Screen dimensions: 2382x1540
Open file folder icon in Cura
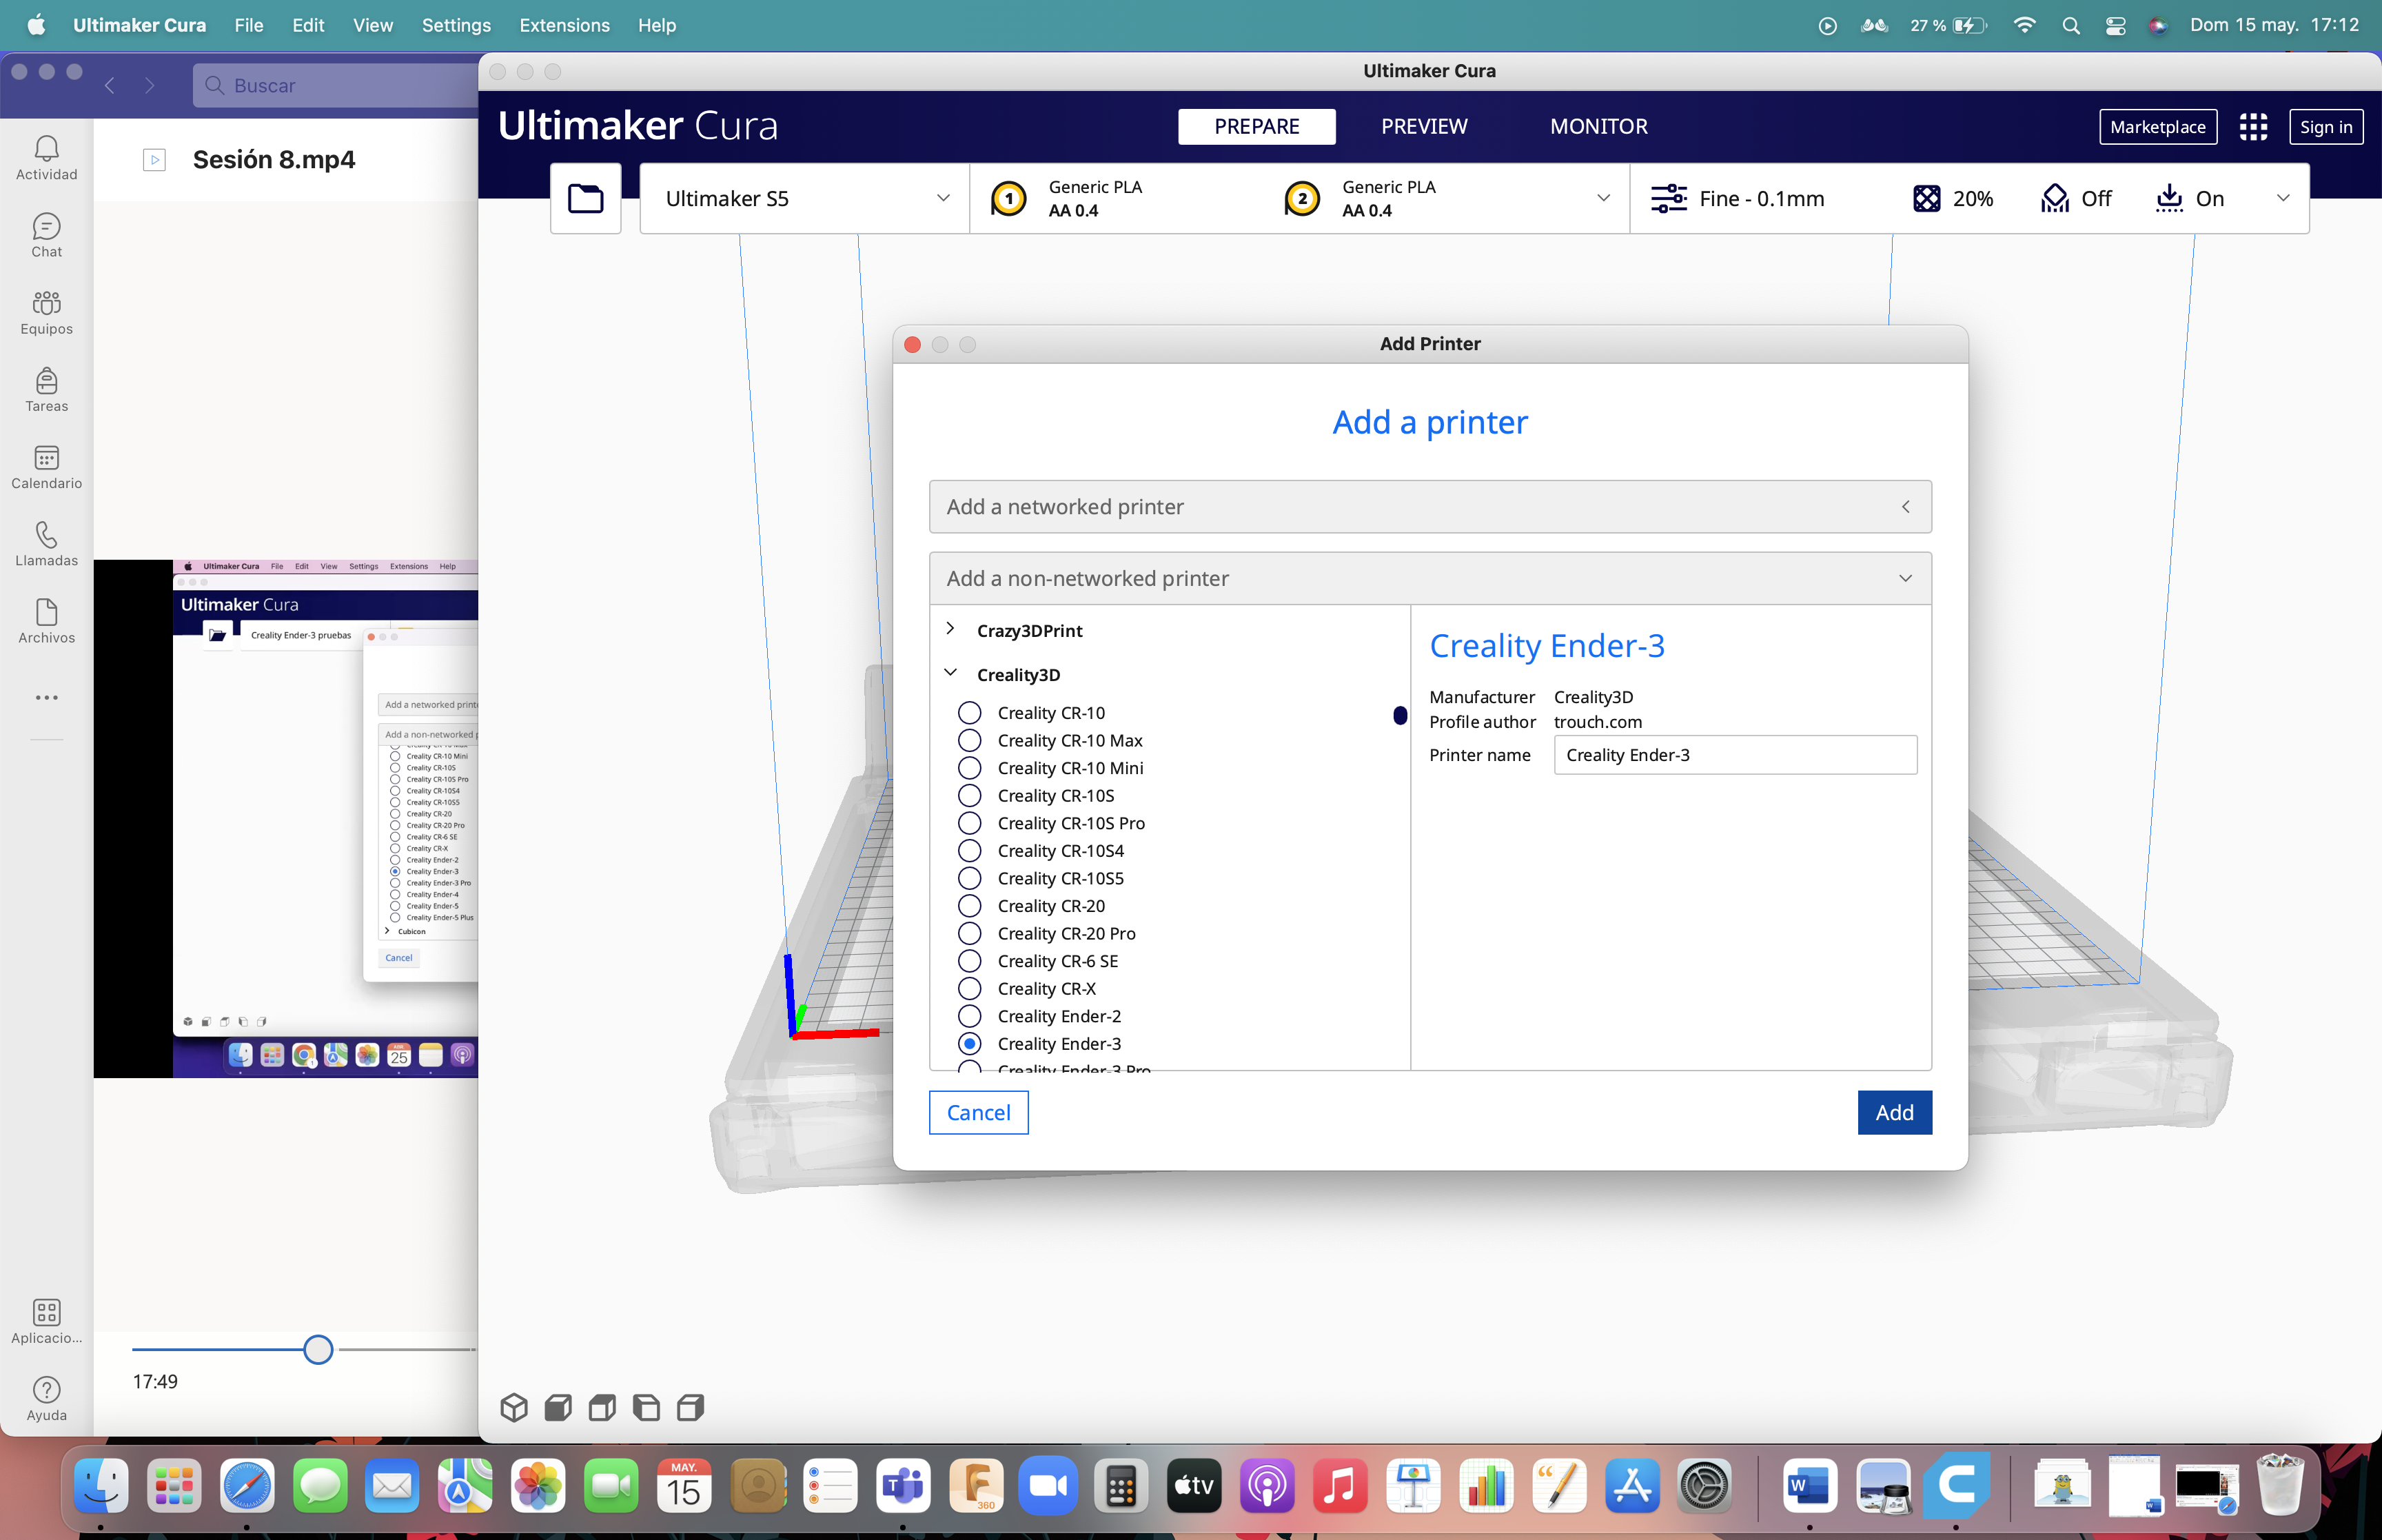(586, 198)
